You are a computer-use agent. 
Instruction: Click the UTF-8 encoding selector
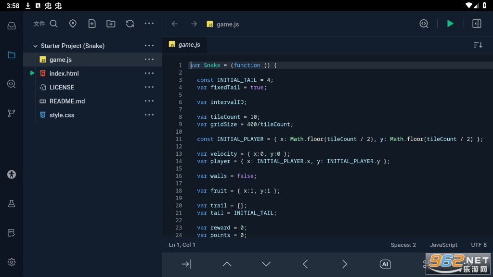(479, 245)
